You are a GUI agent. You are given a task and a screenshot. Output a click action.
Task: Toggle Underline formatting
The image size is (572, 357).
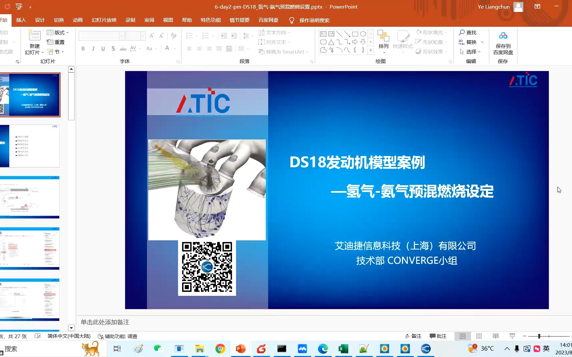103,49
